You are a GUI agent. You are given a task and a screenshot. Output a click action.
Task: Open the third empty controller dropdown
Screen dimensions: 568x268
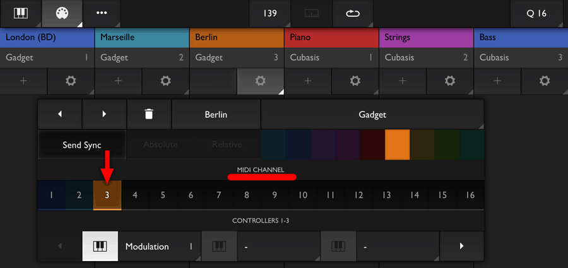pos(398,247)
